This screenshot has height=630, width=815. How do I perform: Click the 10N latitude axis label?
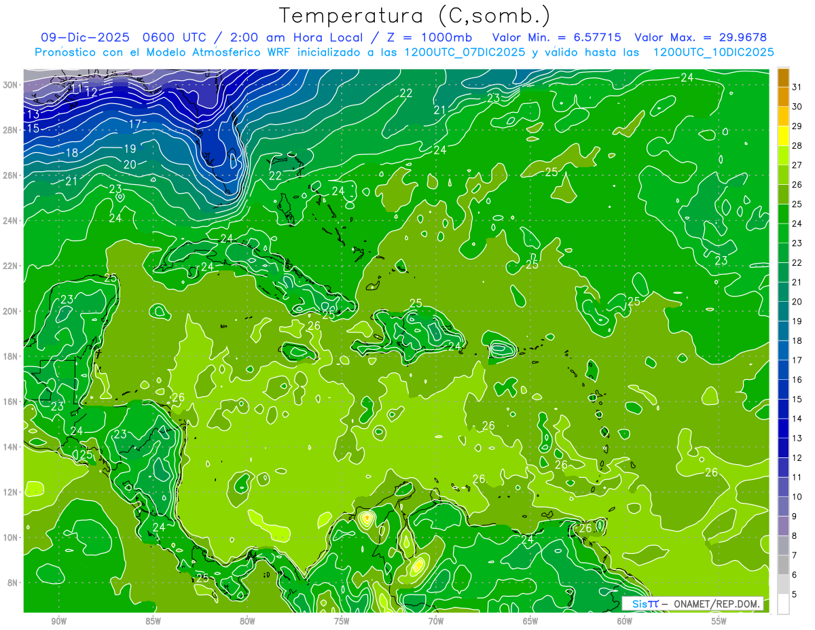click(x=11, y=538)
